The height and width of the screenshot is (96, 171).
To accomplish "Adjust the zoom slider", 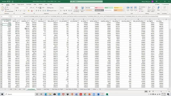I will pos(161,91).
